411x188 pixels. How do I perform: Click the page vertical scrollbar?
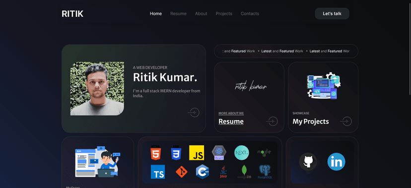[410, 50]
